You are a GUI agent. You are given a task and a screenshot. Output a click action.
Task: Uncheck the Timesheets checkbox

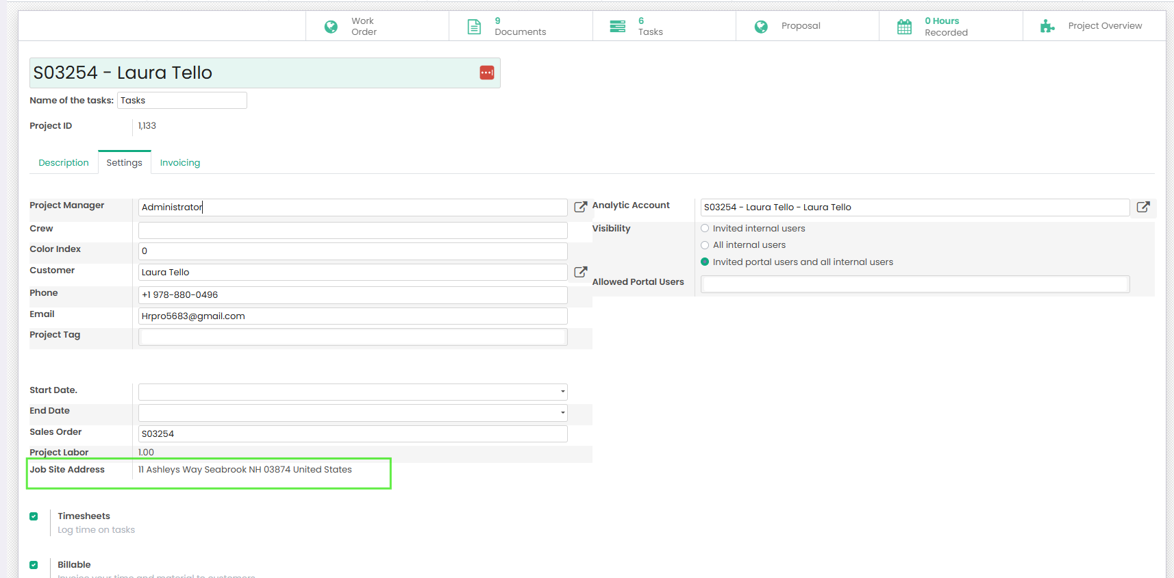click(34, 516)
